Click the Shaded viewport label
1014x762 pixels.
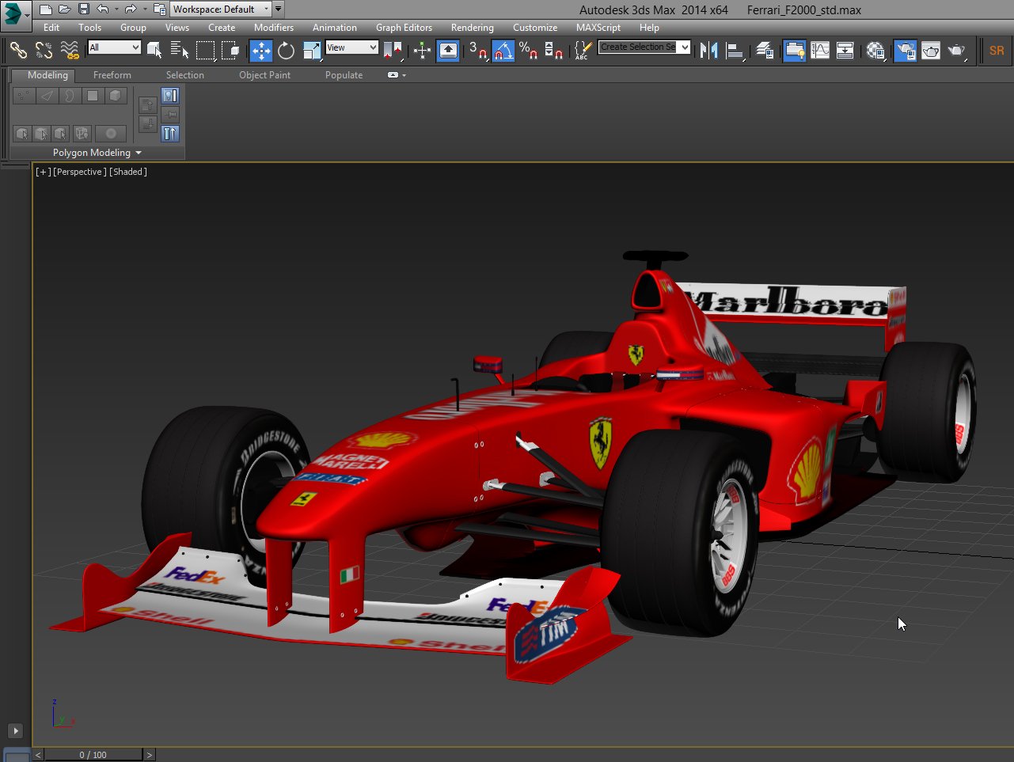[x=127, y=172]
